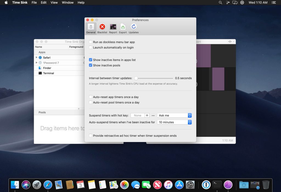Click the Safari item in Apps list
The width and height of the screenshot is (281, 192).
point(47,58)
